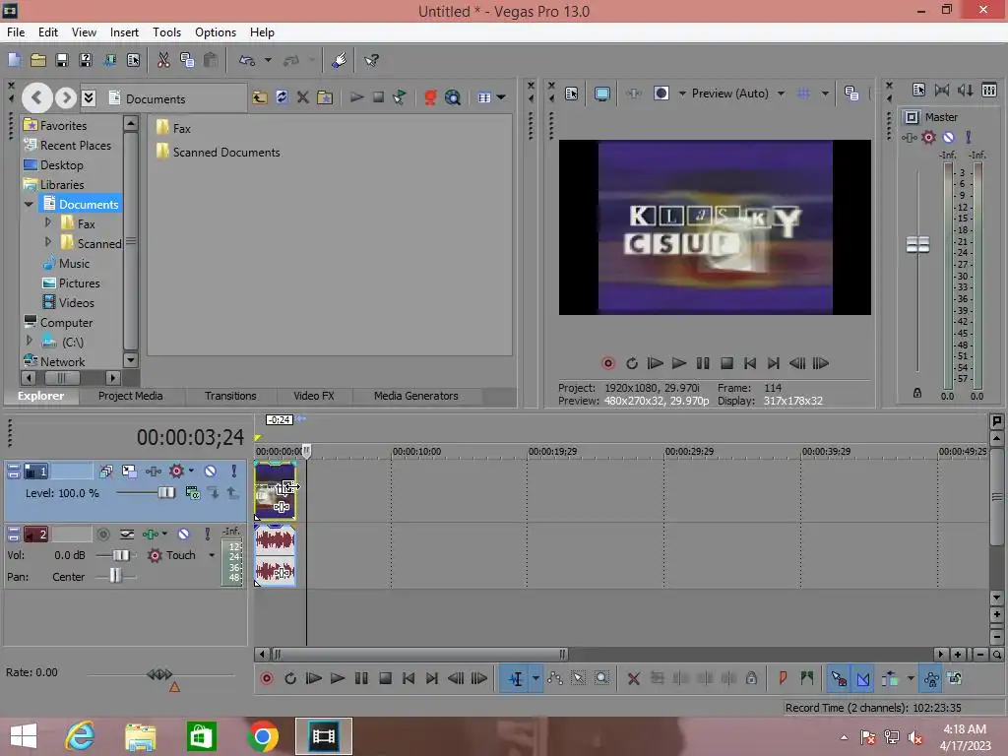Open the Touch automation mode dropdown
This screenshot has height=756, width=1008.
click(x=212, y=555)
